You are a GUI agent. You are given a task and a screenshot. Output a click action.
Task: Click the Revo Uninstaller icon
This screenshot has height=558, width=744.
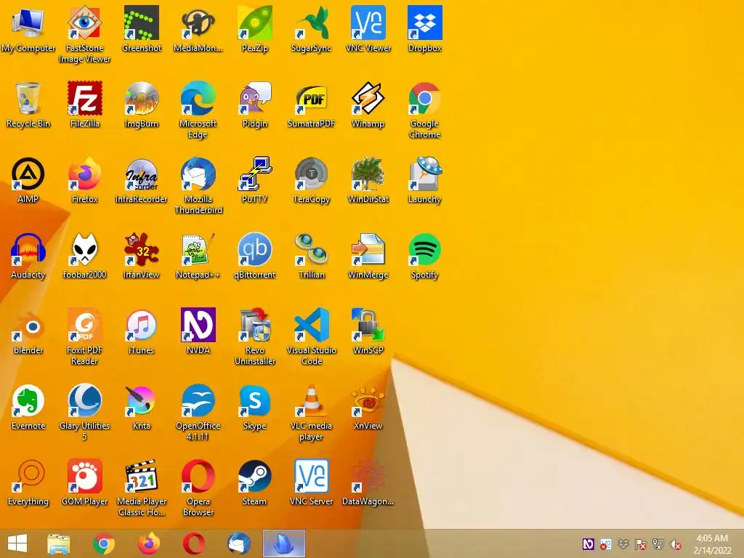(x=255, y=325)
